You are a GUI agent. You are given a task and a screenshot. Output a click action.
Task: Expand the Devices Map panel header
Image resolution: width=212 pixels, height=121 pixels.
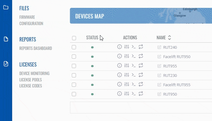[90, 16]
